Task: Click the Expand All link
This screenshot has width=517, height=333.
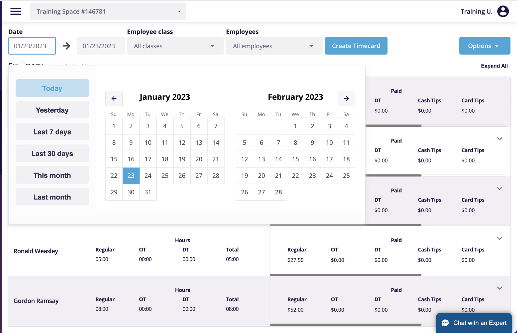Action: tap(494, 66)
